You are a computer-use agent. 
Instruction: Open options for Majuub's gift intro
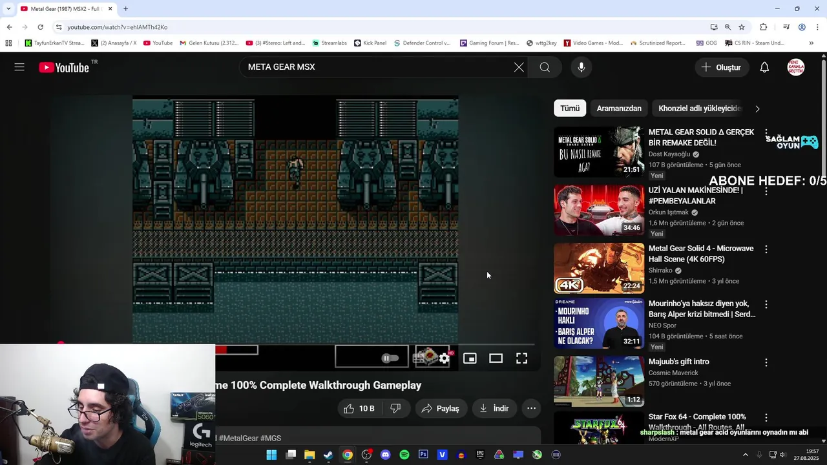[766, 362]
